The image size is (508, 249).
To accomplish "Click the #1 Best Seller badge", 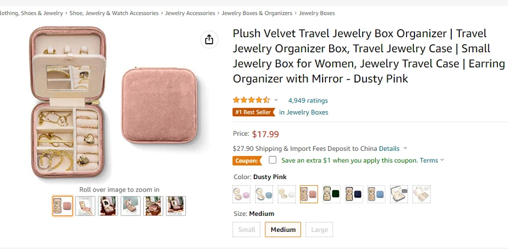I will (x=253, y=112).
